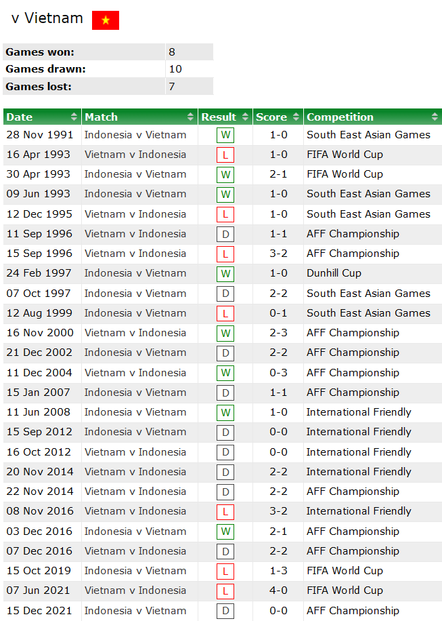This screenshot has height=621, width=442.
Task: Click L result badge for 07 Jun 2021
Action: [x=225, y=591]
